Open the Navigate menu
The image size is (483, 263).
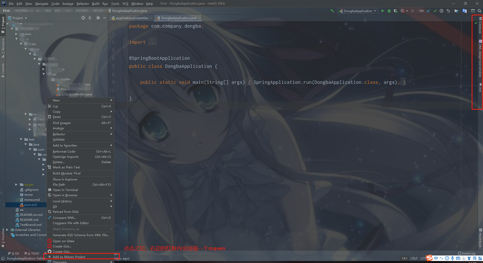[42, 4]
